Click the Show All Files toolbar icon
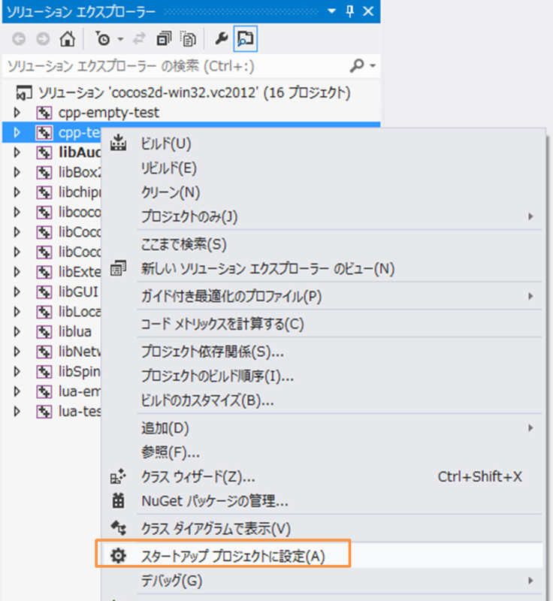 tap(188, 39)
